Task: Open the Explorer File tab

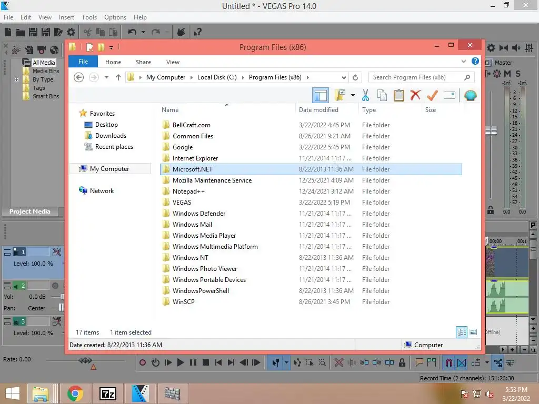Action: [x=83, y=62]
